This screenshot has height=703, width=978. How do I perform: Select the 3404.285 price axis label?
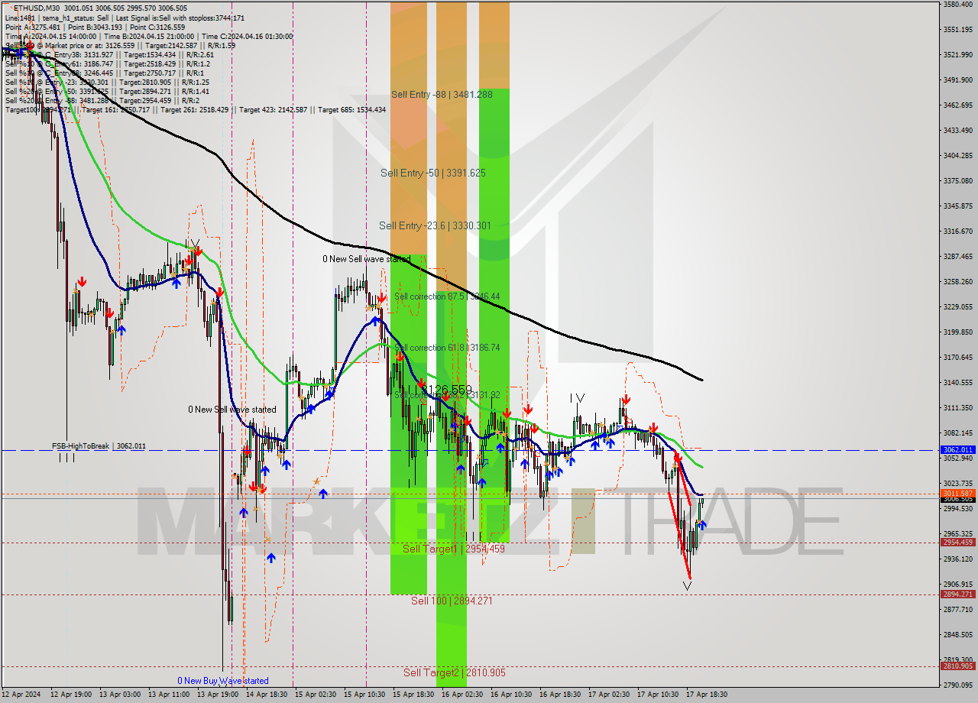(957, 155)
